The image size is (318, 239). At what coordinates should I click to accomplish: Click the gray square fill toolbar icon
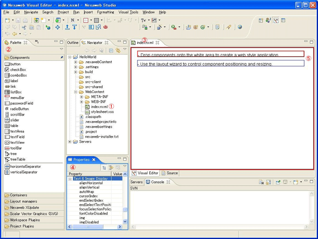pos(97,20)
